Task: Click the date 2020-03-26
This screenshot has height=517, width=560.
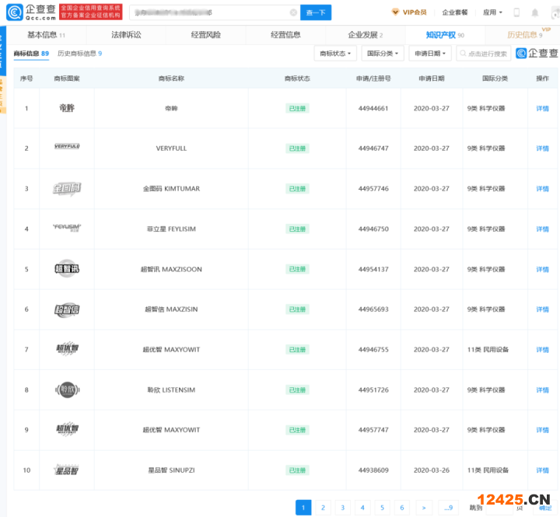Action: pos(432,470)
